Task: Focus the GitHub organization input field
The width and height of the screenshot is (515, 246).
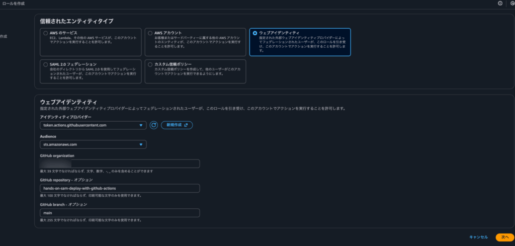Action: tap(120, 163)
